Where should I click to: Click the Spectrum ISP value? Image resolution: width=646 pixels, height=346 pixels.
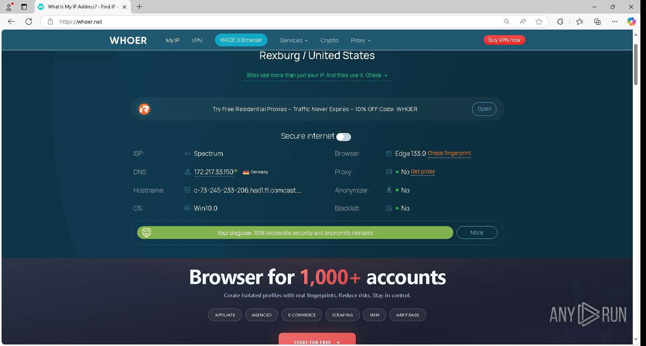(208, 154)
